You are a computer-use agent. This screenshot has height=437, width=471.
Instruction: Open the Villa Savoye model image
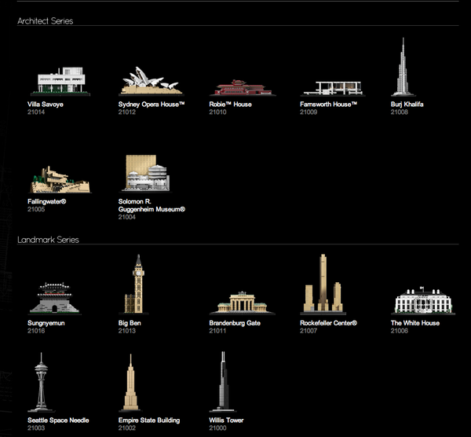(60, 81)
